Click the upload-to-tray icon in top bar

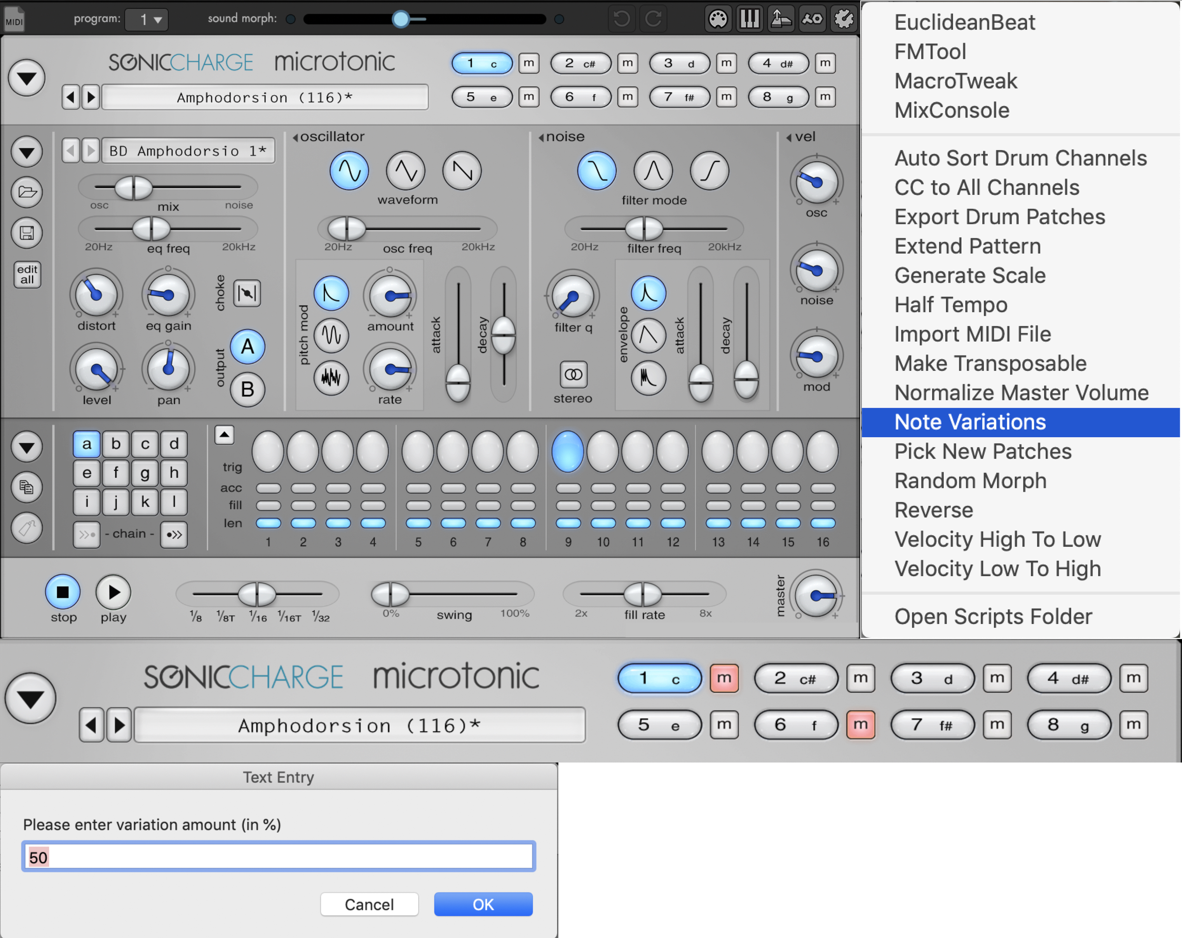(x=781, y=19)
